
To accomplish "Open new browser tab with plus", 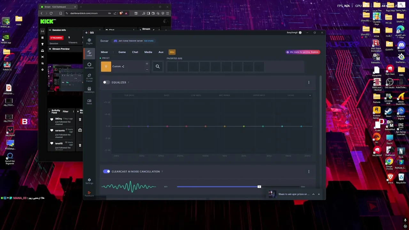I will (x=81, y=7).
